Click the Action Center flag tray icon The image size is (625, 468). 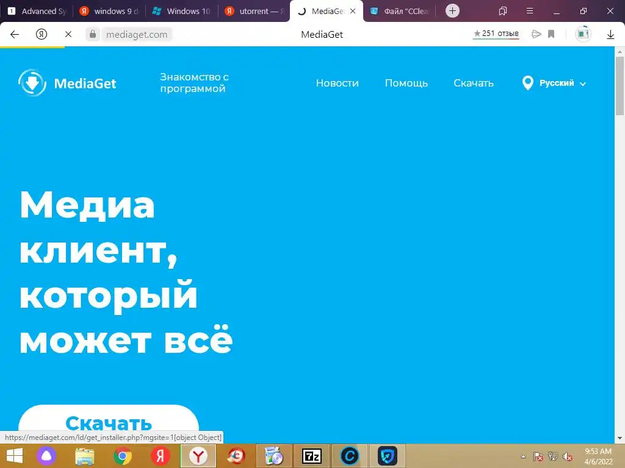tap(538, 456)
